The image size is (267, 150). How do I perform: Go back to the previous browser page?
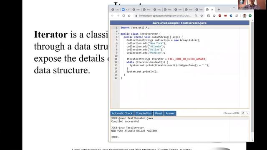pyautogui.click(x=112, y=16)
